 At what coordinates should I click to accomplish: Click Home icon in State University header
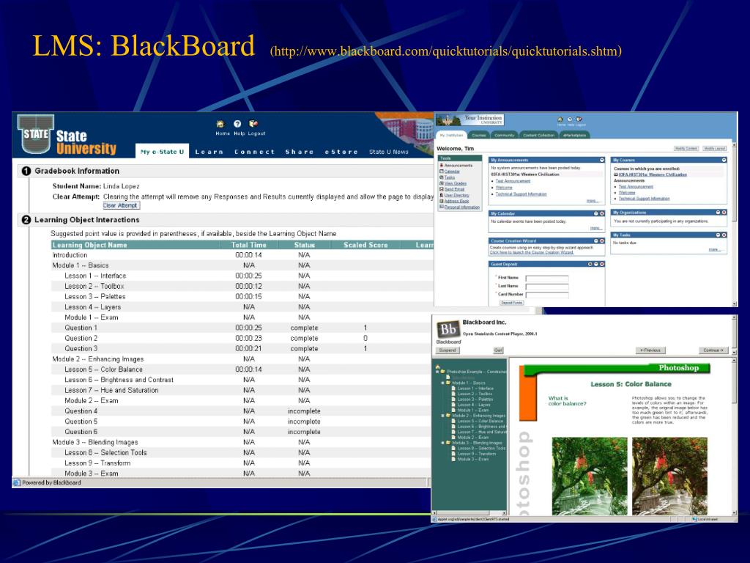pos(220,124)
